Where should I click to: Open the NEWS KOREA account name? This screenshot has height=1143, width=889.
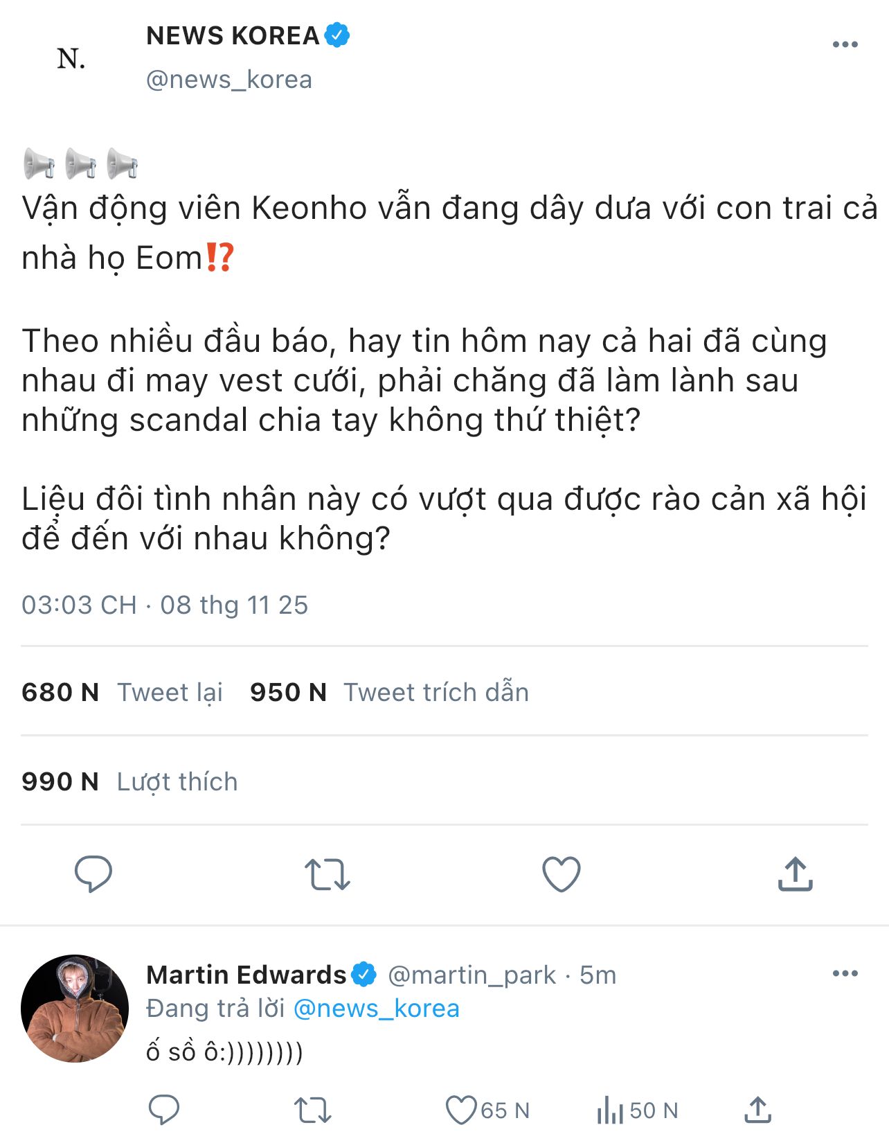click(x=233, y=36)
